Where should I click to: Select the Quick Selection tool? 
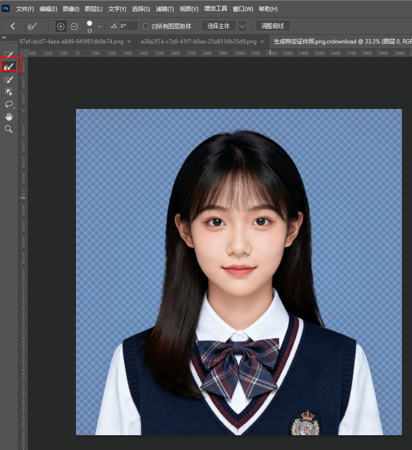[x=9, y=54]
